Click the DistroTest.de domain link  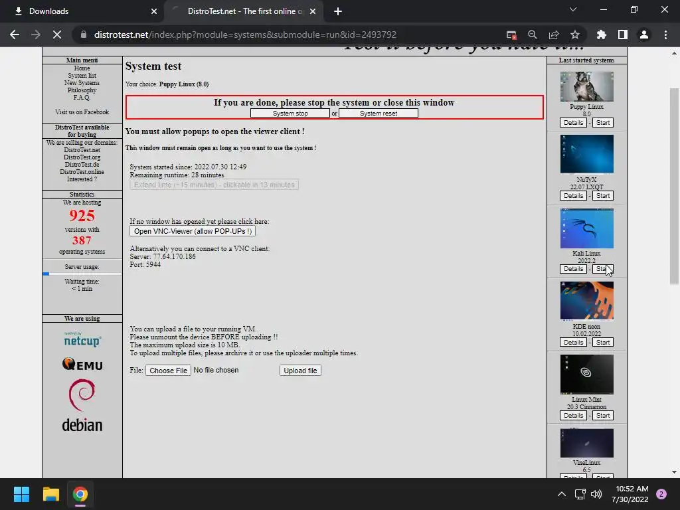[82, 165]
